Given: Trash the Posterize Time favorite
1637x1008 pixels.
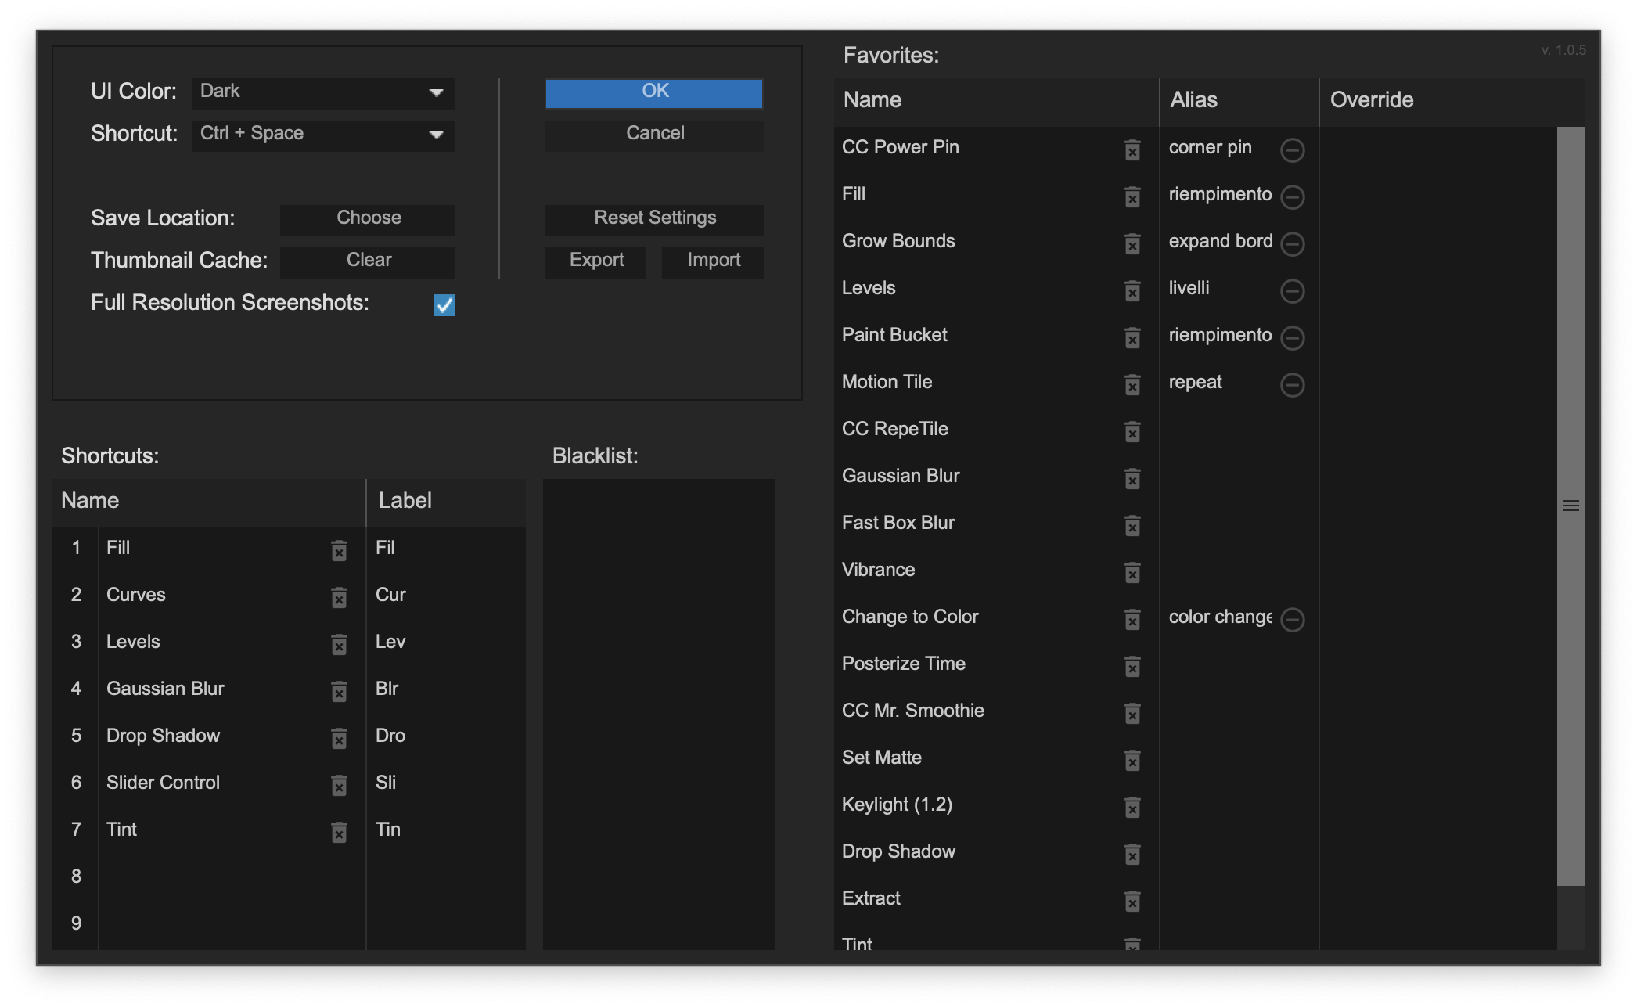Looking at the screenshot, I should [1132, 666].
